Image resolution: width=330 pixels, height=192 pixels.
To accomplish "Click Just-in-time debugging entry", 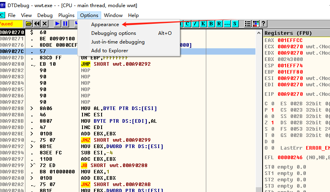I will tap(118, 42).
